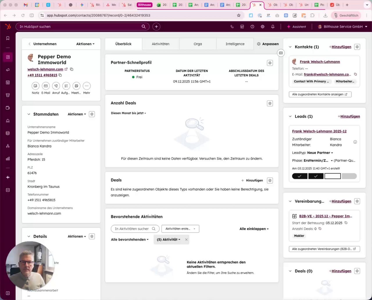Open the Reporting bar chart sidebar icon
The image size is (372, 300).
8,159
